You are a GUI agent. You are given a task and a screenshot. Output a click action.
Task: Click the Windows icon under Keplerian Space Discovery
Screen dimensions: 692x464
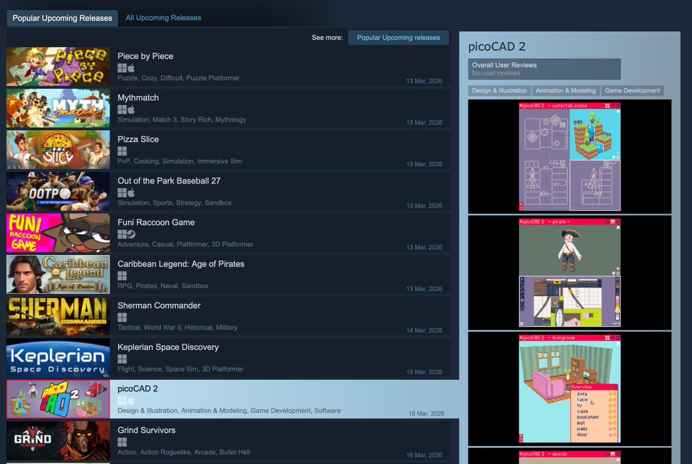pos(122,359)
